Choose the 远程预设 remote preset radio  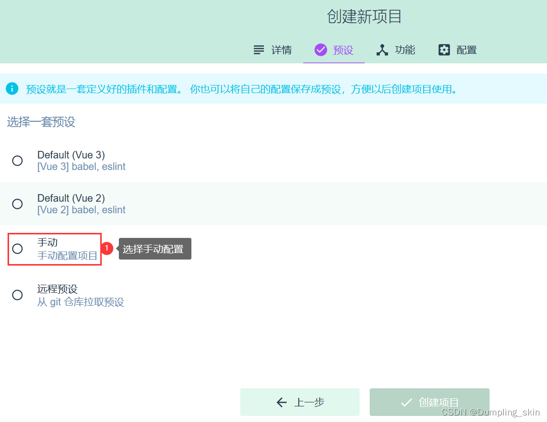(18, 295)
